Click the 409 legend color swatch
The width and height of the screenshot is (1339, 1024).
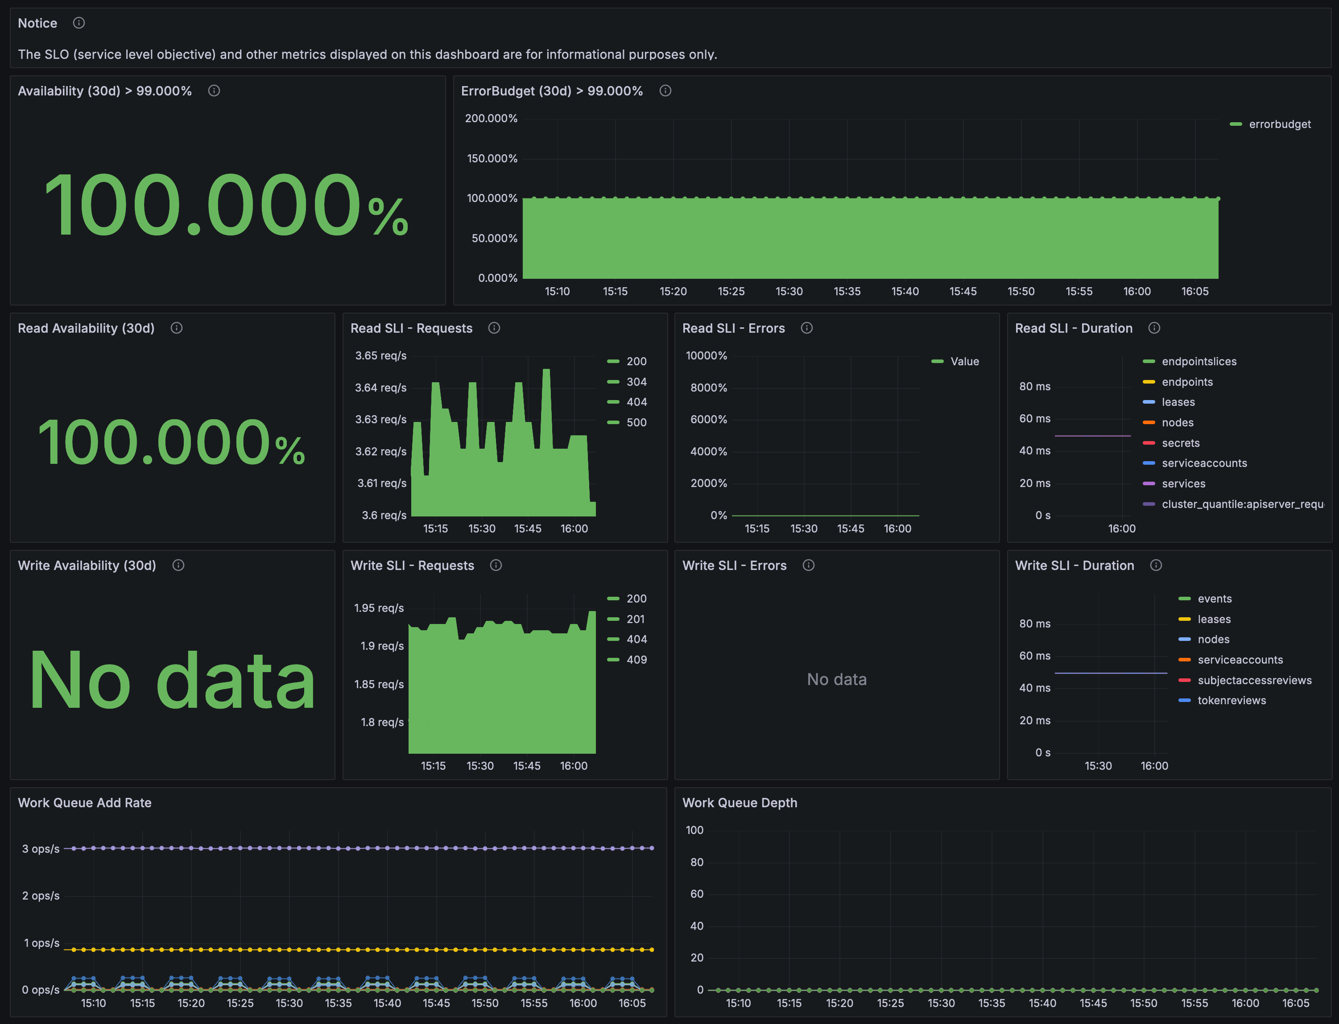tap(613, 660)
